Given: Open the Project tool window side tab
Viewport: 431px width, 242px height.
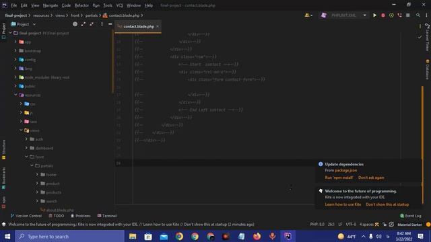Looking at the screenshot, I should pos(3,31).
